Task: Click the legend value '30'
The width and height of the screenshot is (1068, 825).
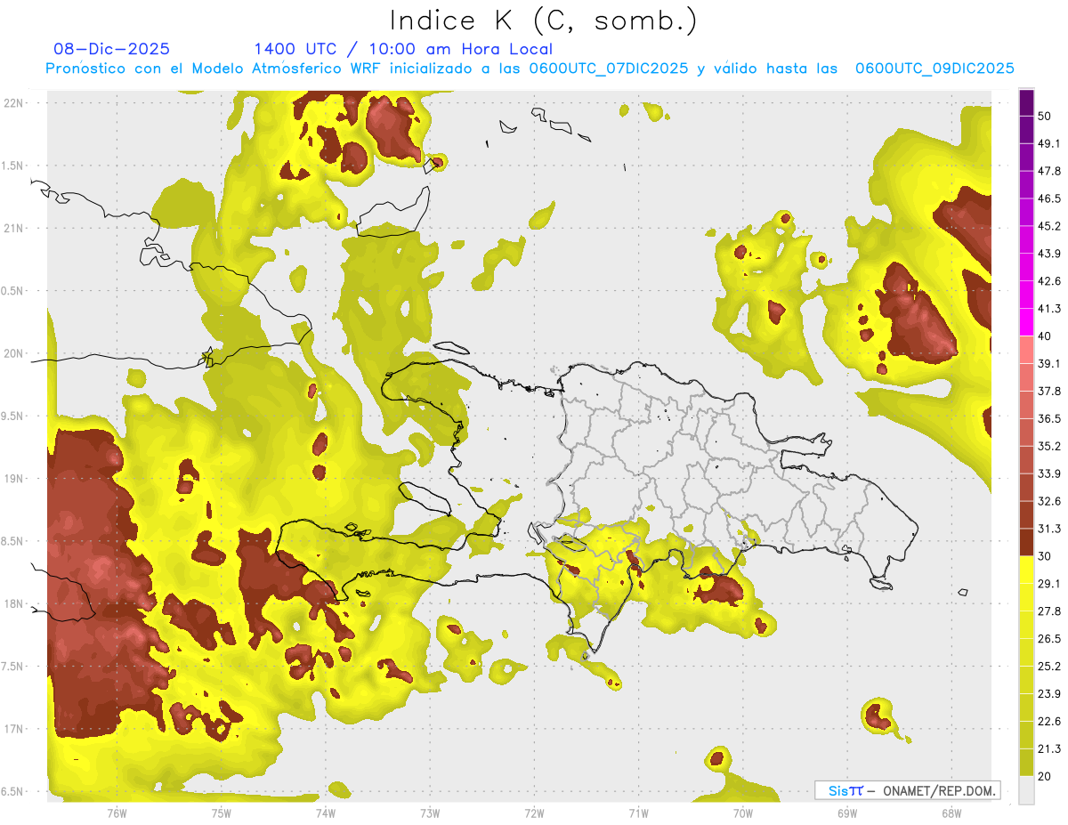Action: 1044,556
